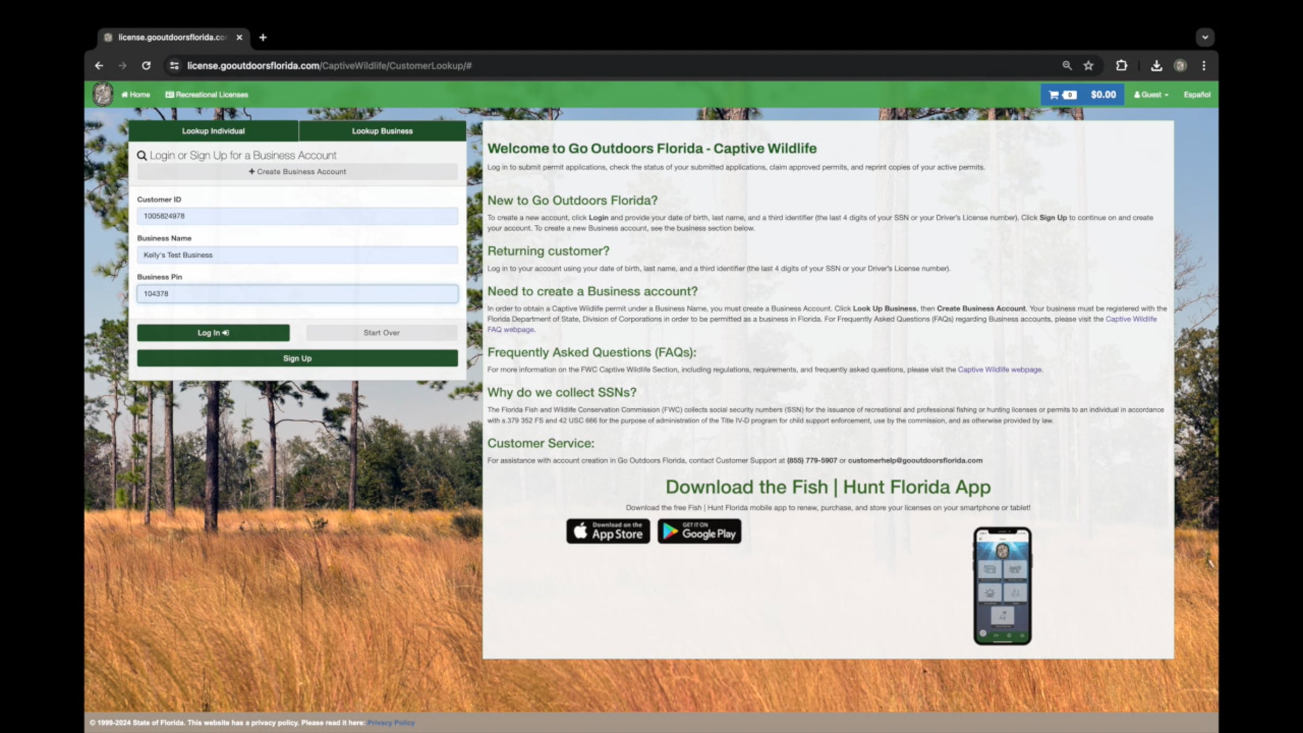Open the Chrome three-dot menu

click(1204, 66)
